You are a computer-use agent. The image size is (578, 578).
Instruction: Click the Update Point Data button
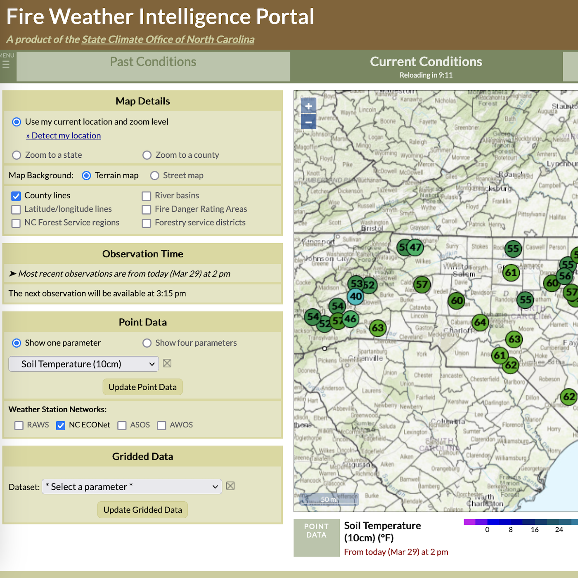(x=142, y=387)
